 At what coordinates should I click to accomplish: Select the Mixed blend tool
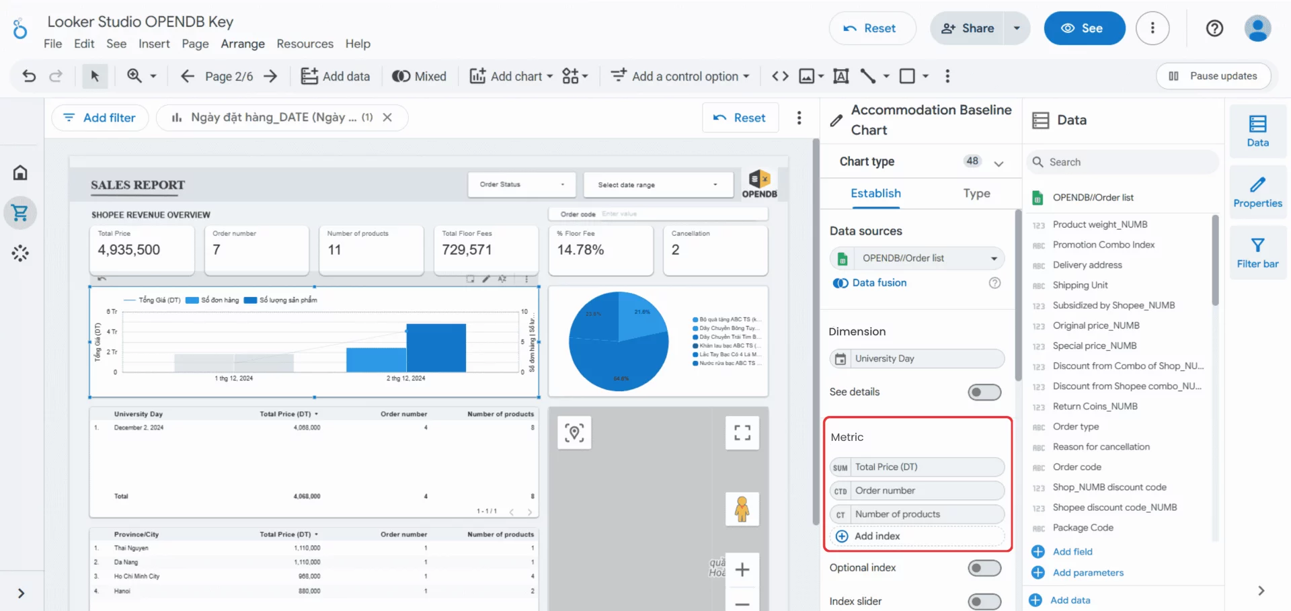click(419, 76)
